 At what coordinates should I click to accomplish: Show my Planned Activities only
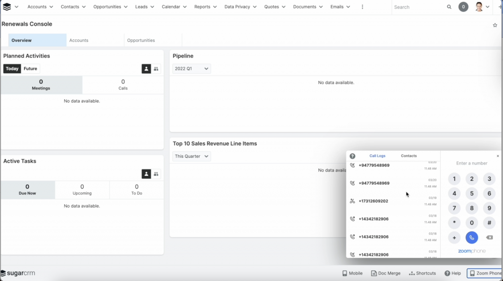[146, 69]
